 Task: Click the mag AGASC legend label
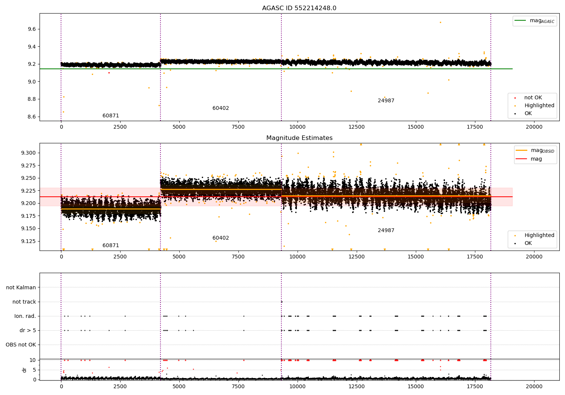[x=542, y=21]
